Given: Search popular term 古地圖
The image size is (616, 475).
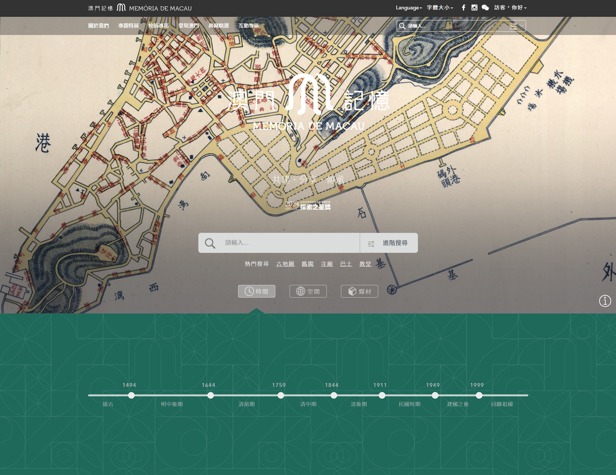Looking at the screenshot, I should coord(285,264).
